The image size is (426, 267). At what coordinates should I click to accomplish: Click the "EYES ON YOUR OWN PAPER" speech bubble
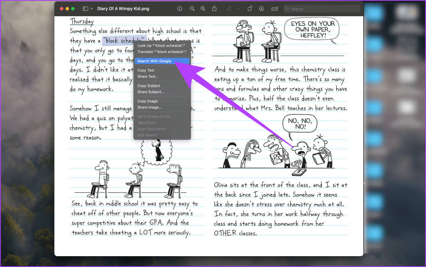[x=312, y=30]
